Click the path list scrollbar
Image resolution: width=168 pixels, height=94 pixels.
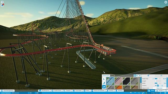pos(141,80)
